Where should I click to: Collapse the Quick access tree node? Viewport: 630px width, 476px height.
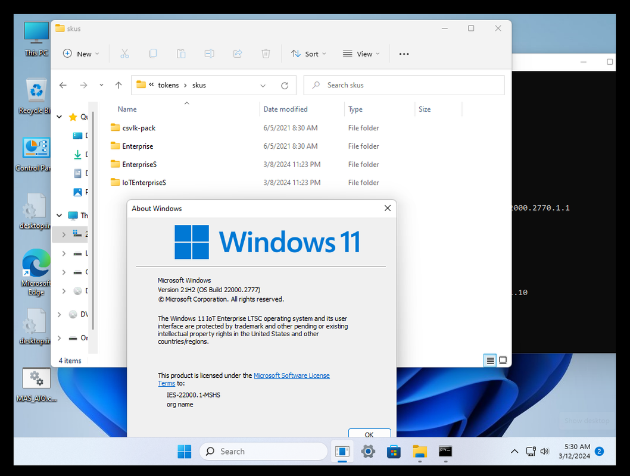pos(60,117)
